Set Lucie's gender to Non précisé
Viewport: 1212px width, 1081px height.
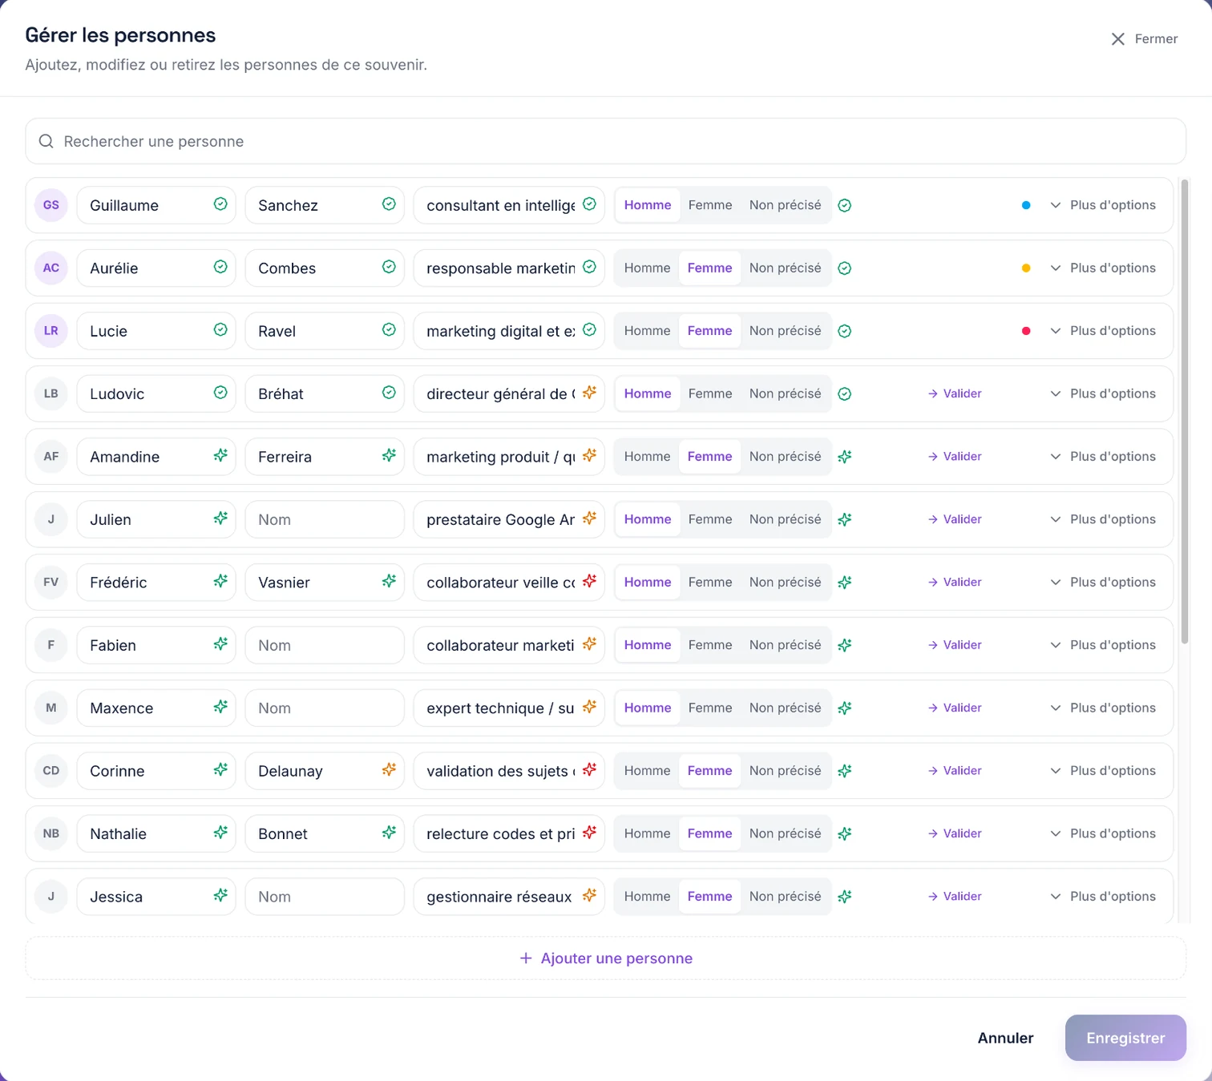(786, 331)
